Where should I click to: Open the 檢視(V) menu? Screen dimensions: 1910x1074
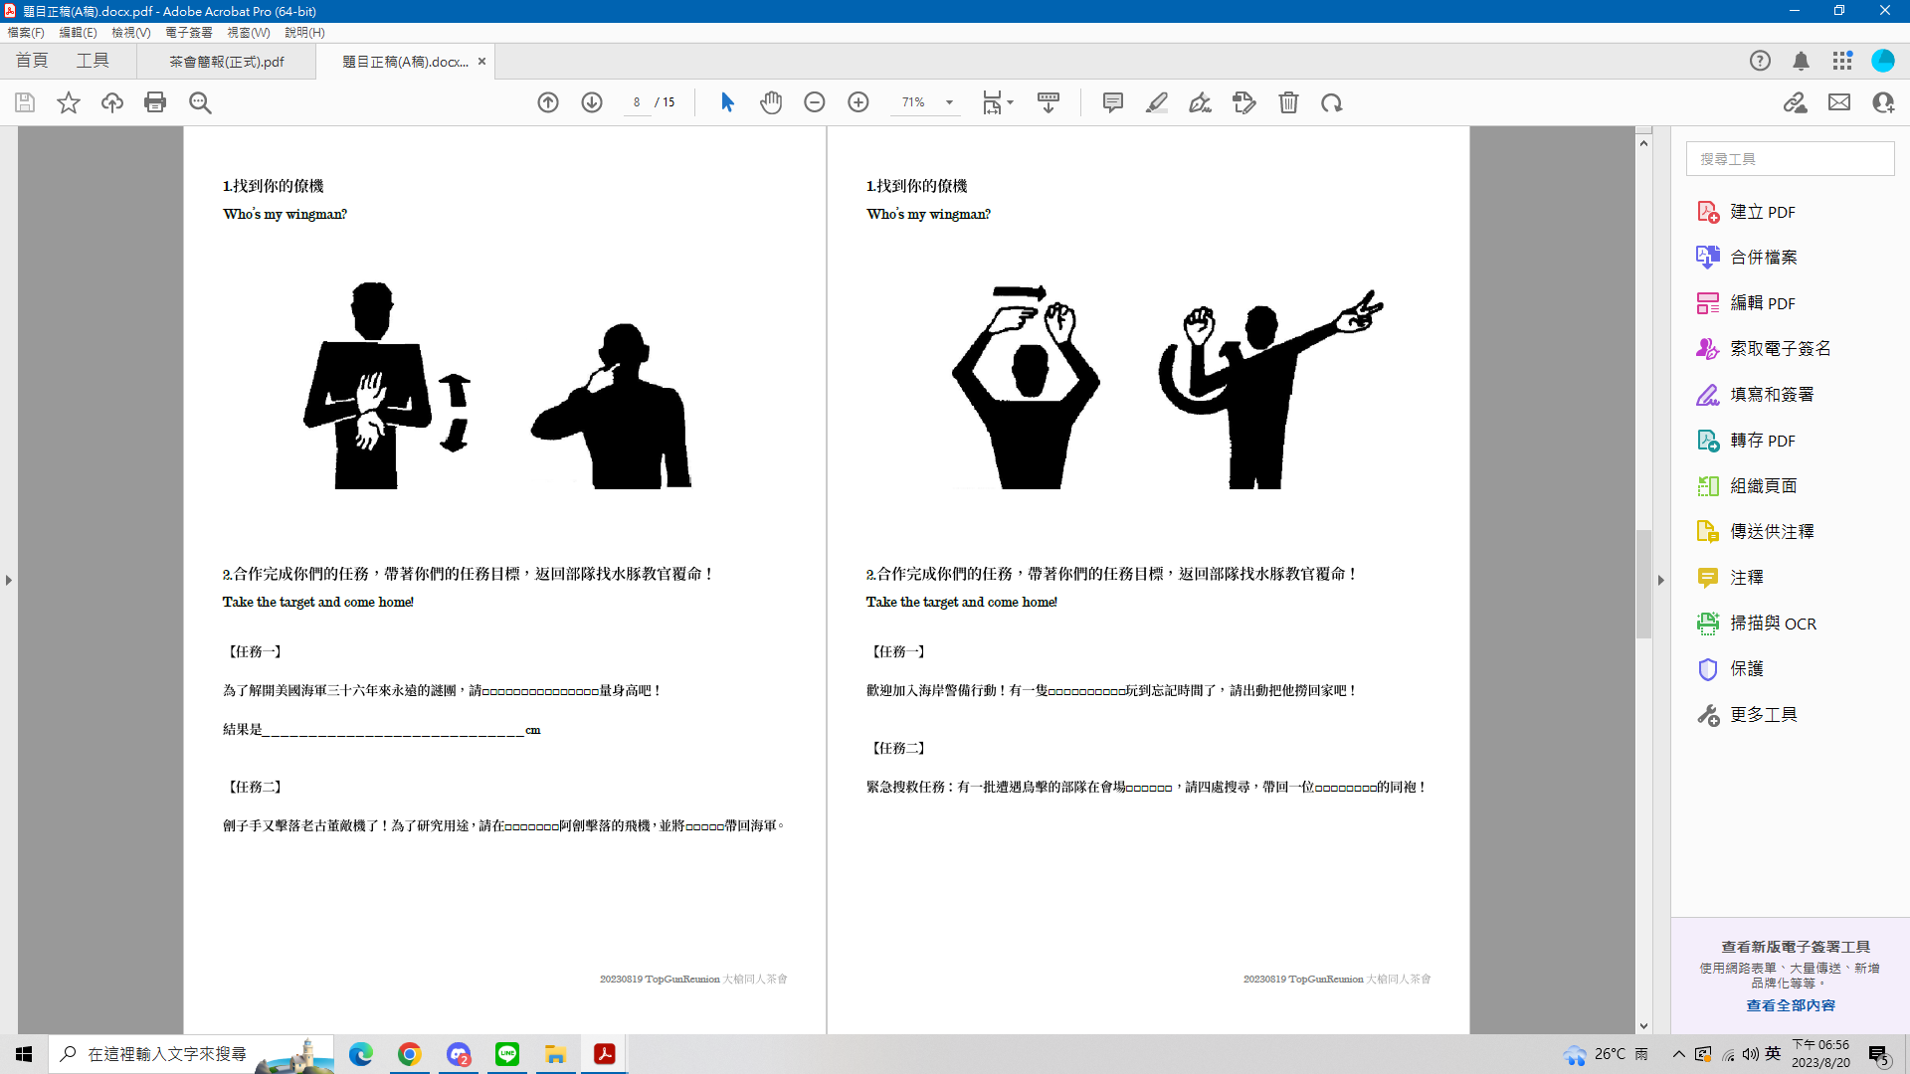coord(131,33)
